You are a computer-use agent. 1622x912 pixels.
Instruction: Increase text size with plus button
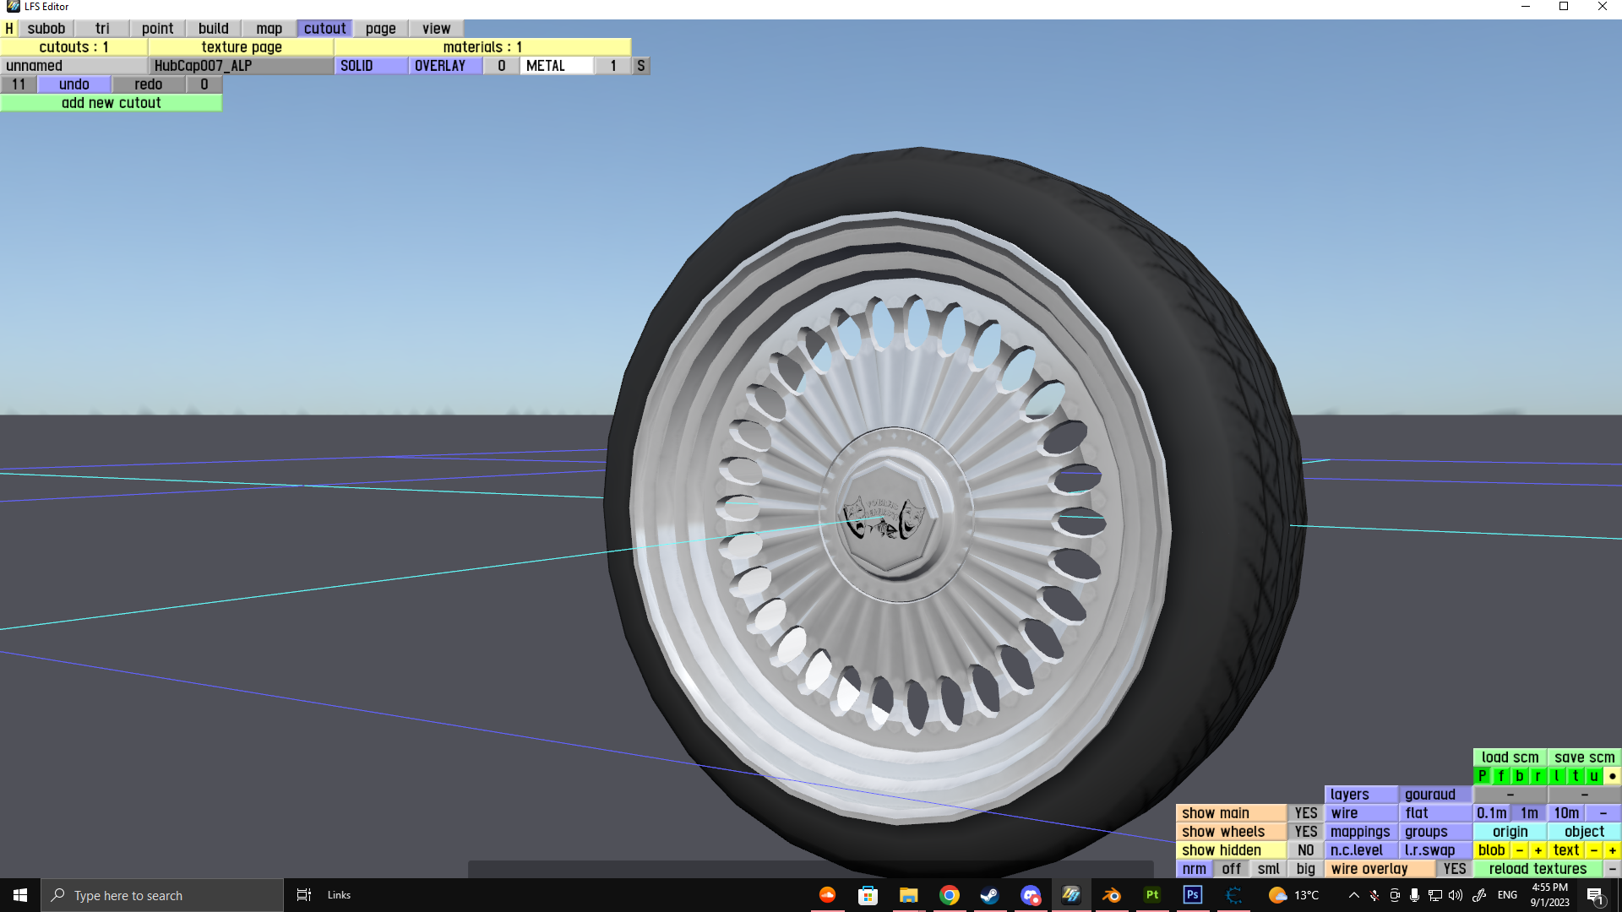[1612, 850]
